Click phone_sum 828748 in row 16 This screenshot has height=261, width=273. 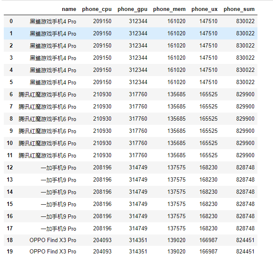pyautogui.click(x=245, y=216)
